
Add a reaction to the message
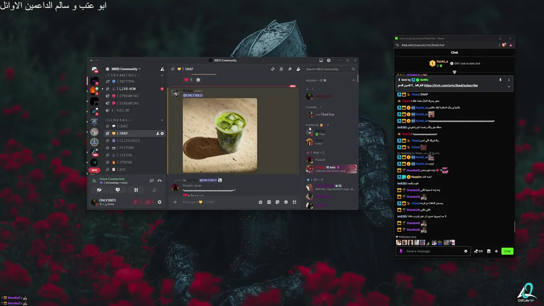click(198, 80)
